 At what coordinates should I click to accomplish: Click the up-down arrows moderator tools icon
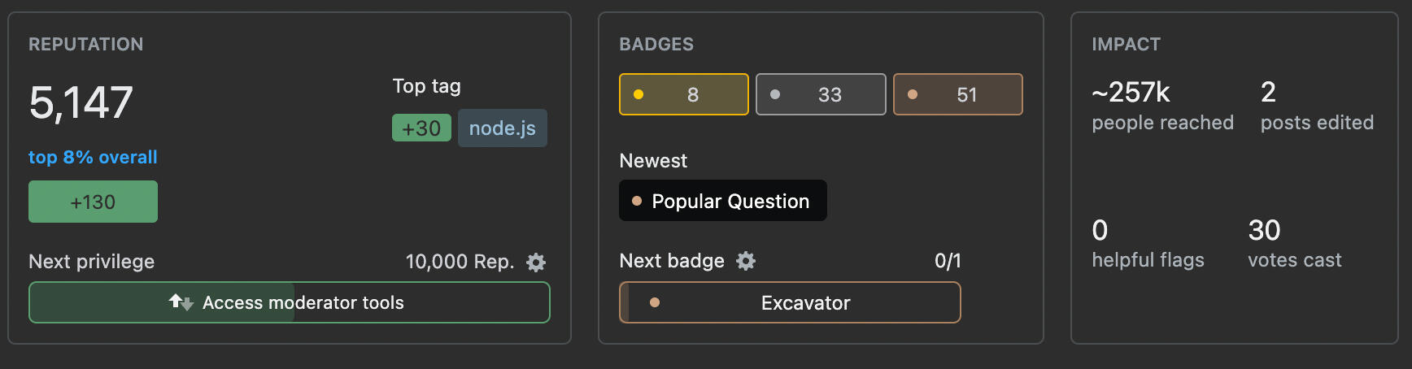(x=181, y=302)
